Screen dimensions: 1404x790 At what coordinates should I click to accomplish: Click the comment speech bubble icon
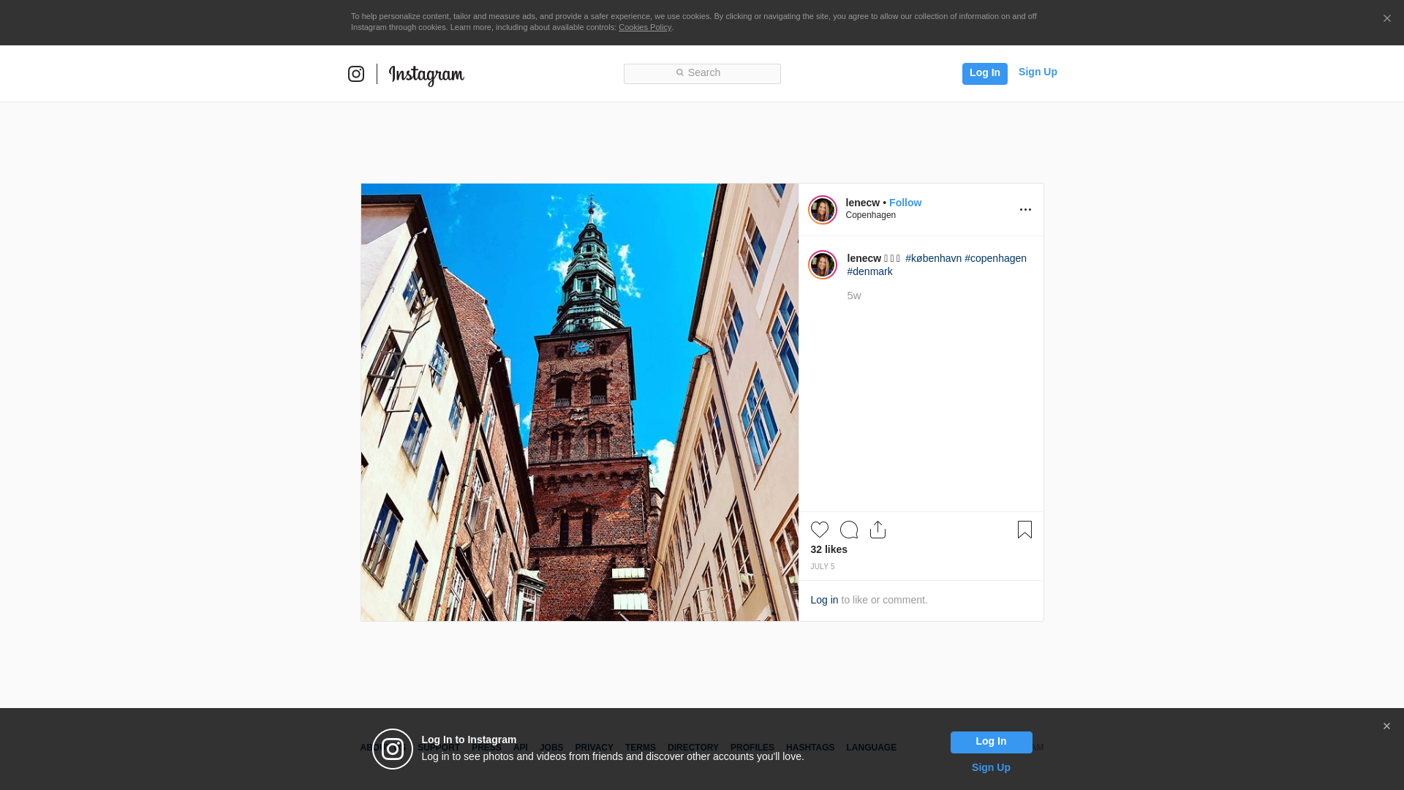click(x=849, y=530)
